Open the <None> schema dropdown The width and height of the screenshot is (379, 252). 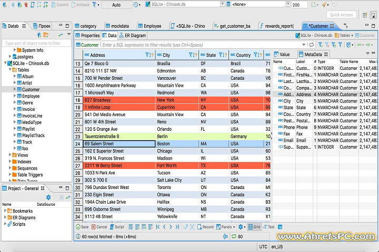[x=288, y=4]
